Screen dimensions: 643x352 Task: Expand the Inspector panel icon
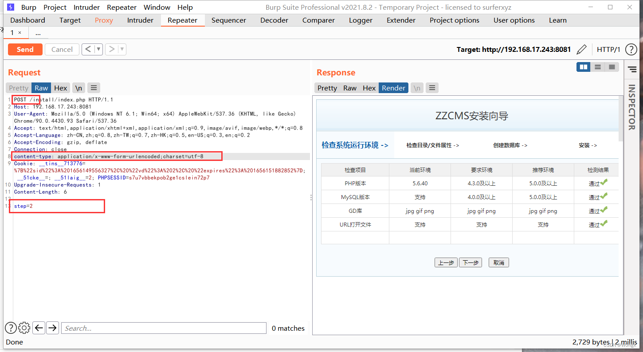(x=632, y=70)
